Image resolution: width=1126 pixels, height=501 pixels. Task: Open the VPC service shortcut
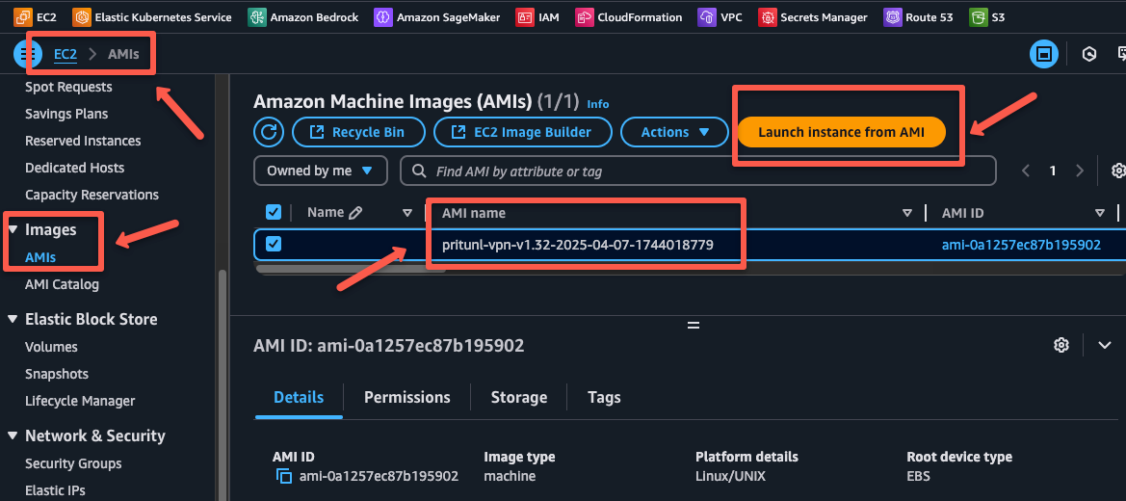point(720,16)
